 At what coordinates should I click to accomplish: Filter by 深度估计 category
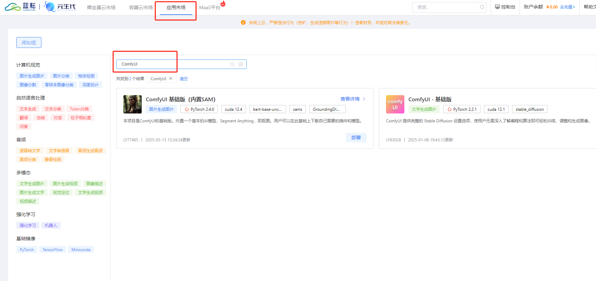90,85
